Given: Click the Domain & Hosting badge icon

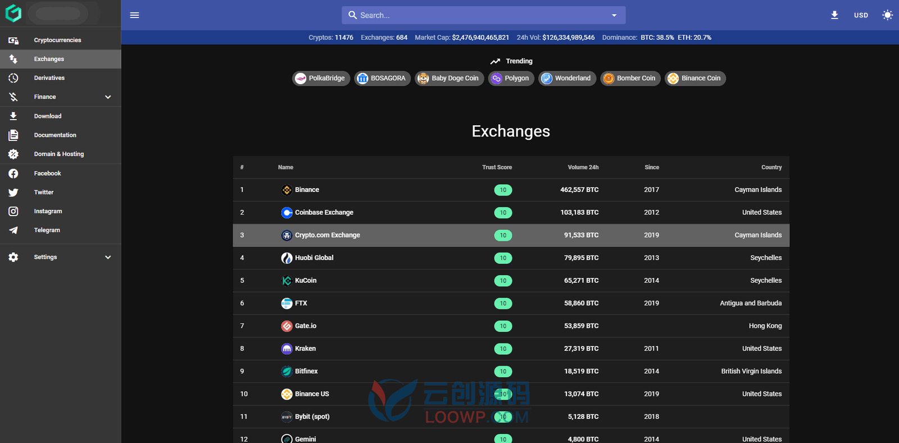Looking at the screenshot, I should coord(13,154).
